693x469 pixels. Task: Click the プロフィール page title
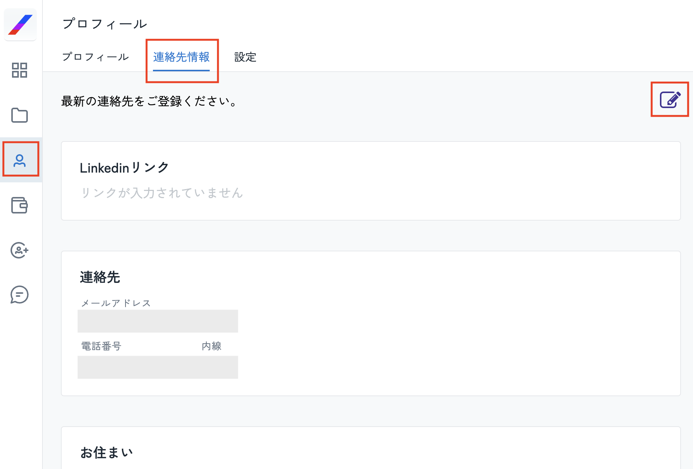105,24
